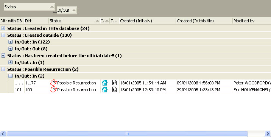
Task: Expand the In/Out : Out (8) subgroup
Action: [x=11, y=49]
